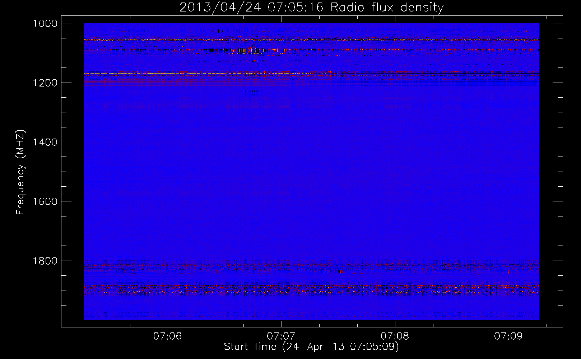This screenshot has width=581, height=359.
Task: Click the "Start Time (24-Apr-13 07:05:09)" axis label
Action: click(311, 347)
